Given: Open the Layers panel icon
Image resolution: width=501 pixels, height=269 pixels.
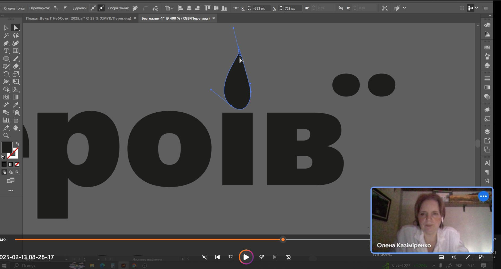Looking at the screenshot, I should pos(487,132).
